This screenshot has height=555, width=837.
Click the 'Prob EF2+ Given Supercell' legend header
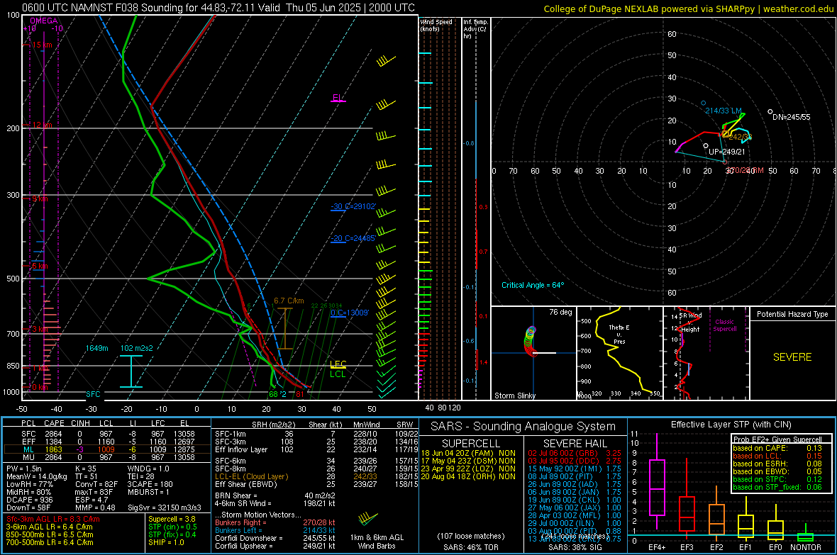777,439
